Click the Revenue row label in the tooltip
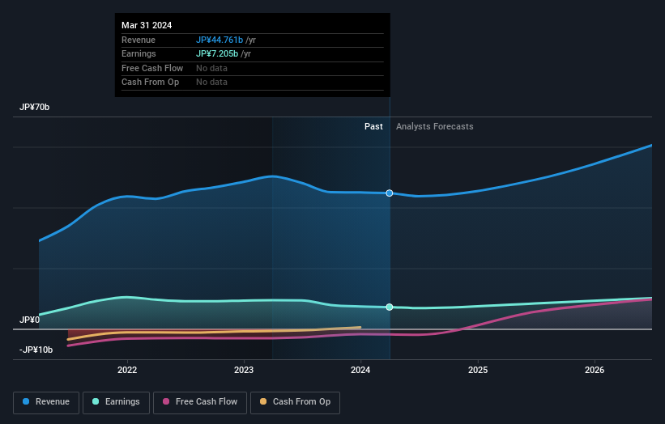 point(139,40)
